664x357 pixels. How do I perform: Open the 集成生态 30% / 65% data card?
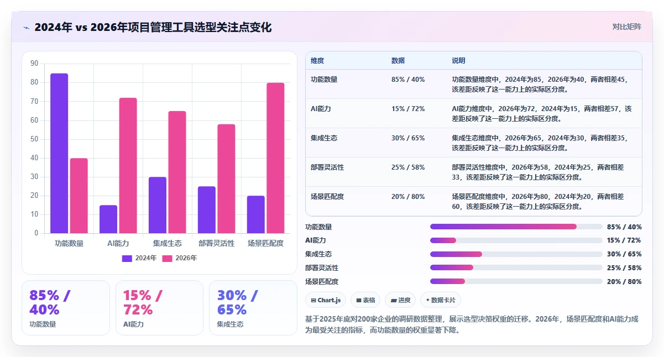click(x=253, y=308)
